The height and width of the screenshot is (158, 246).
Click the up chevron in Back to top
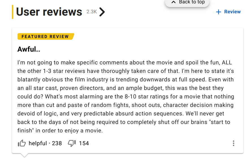pyautogui.click(x=174, y=2)
